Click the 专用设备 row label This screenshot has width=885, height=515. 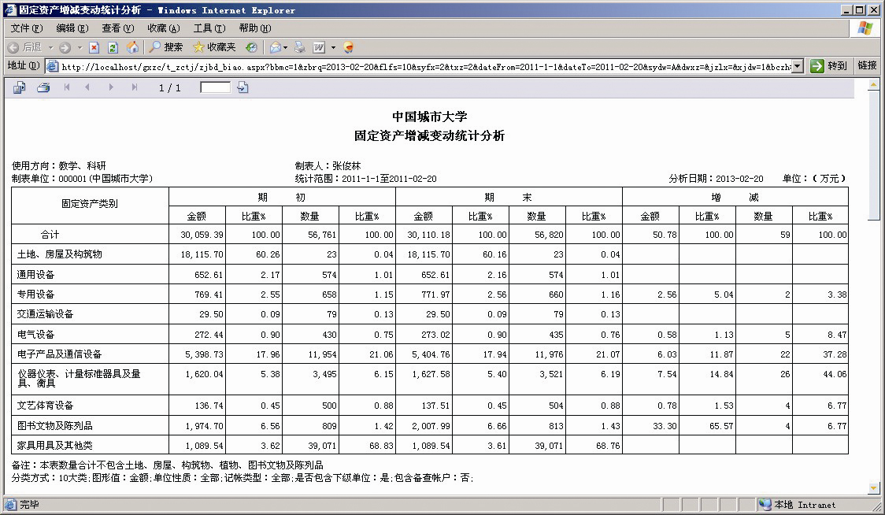[35, 295]
